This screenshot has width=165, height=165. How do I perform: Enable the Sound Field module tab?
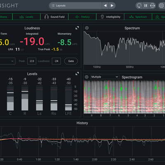[x=54, y=17]
